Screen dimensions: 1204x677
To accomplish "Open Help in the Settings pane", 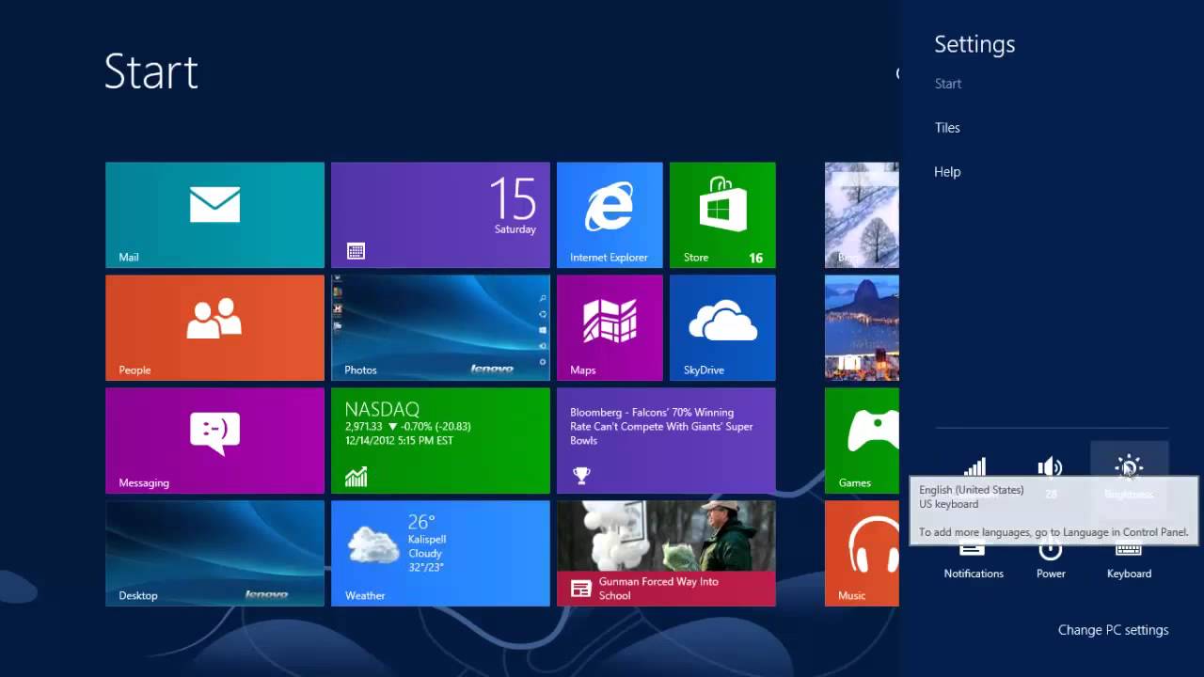I will pyautogui.click(x=947, y=172).
